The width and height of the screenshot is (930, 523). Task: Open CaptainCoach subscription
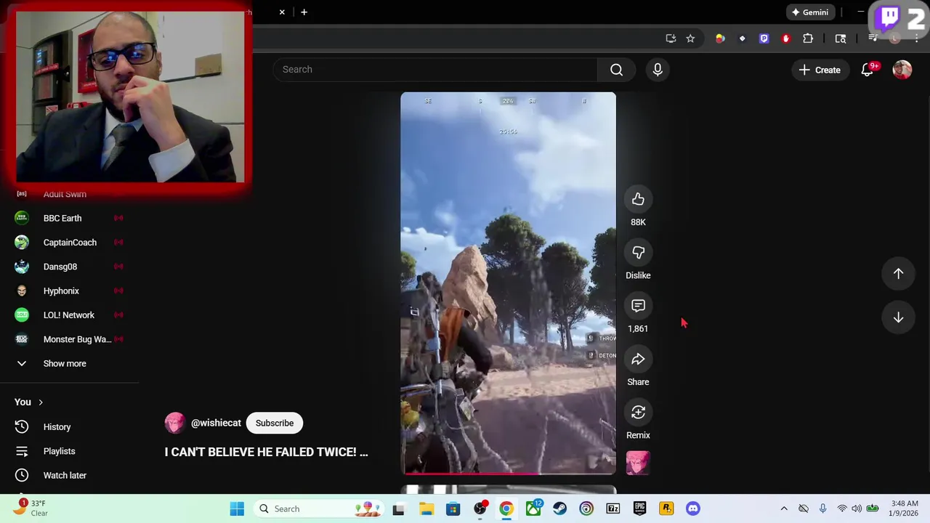(x=69, y=243)
